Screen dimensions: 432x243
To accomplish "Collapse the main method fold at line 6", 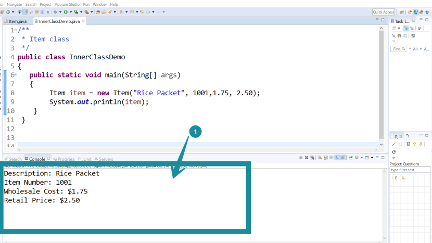I will (x=16, y=75).
